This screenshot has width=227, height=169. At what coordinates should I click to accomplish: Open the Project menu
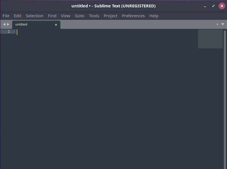tap(111, 16)
